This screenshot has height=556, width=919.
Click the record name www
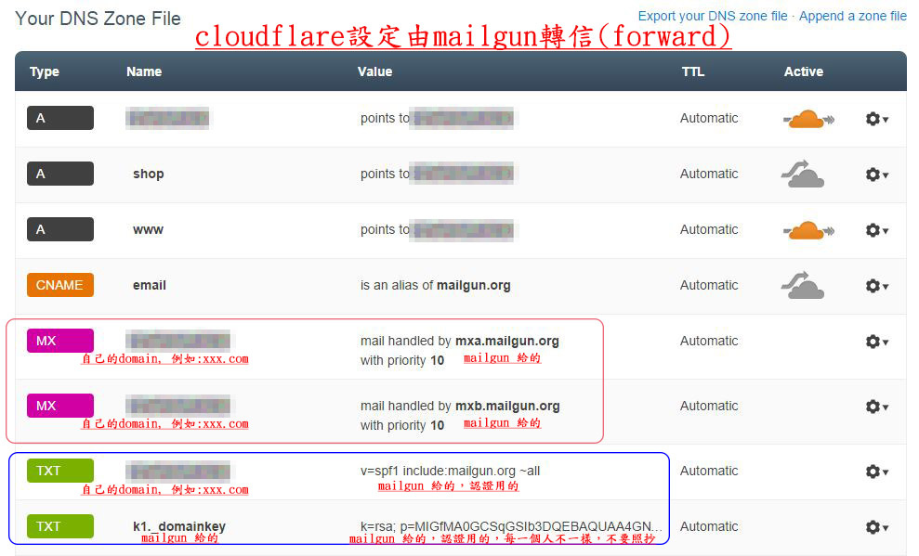[x=149, y=229]
